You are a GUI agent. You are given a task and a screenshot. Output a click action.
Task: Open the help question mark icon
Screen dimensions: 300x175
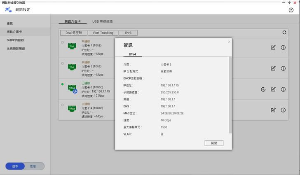pyautogui.click(x=291, y=10)
